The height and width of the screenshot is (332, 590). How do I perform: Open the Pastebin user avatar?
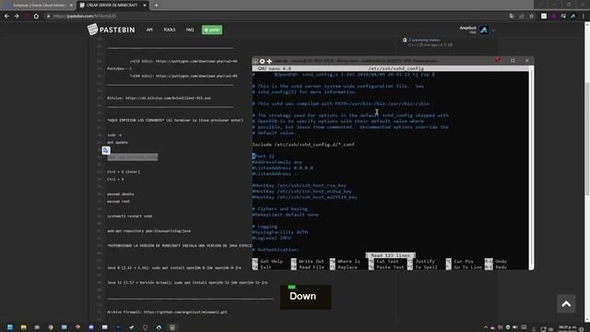tap(484, 30)
